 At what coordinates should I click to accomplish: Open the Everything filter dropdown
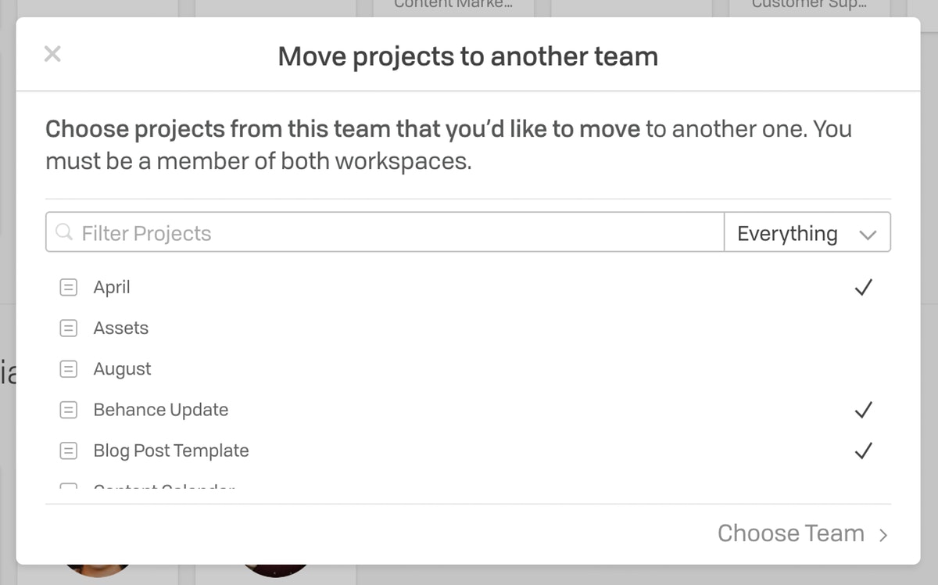[807, 232]
